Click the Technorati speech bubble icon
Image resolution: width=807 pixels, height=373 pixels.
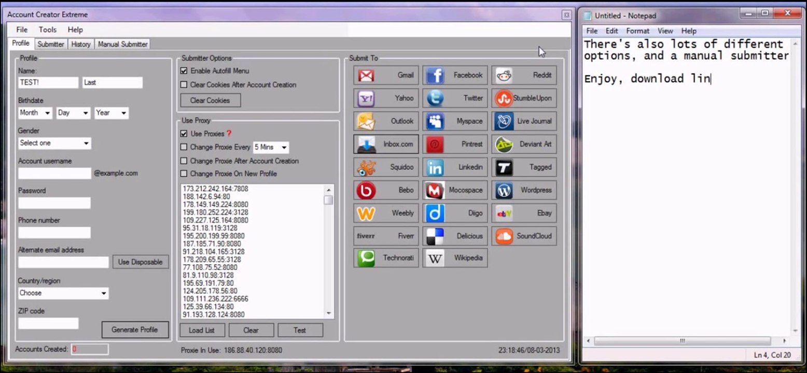point(366,258)
